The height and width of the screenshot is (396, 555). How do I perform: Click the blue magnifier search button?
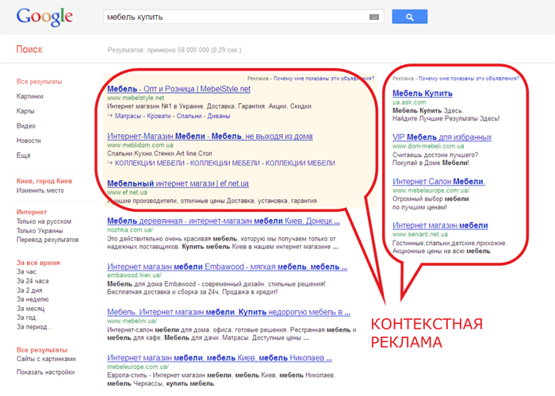[410, 17]
